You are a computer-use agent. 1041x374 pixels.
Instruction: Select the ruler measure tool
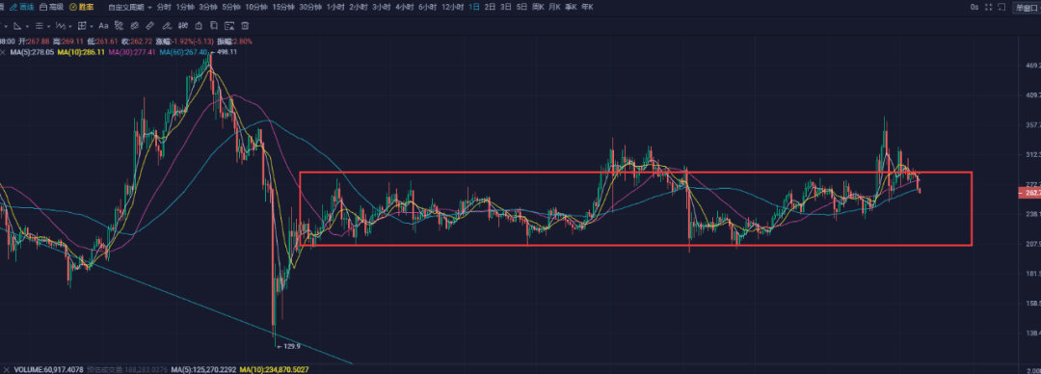coord(150,26)
